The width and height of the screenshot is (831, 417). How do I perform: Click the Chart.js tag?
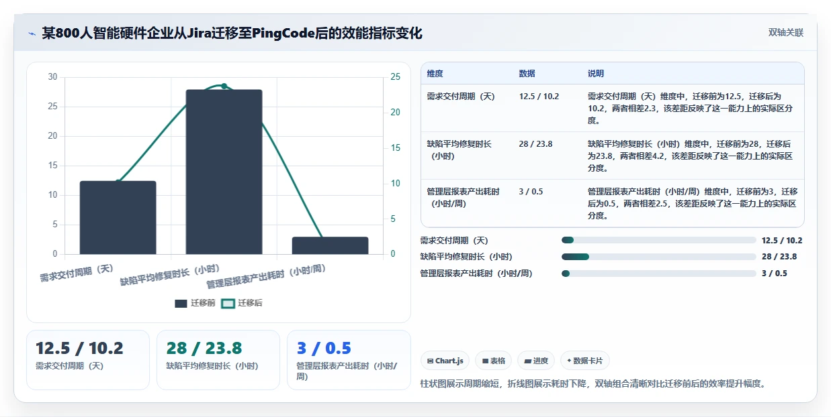tap(445, 361)
